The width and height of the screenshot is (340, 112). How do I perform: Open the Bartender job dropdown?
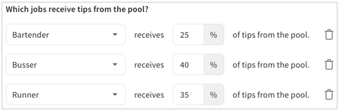[65, 35]
